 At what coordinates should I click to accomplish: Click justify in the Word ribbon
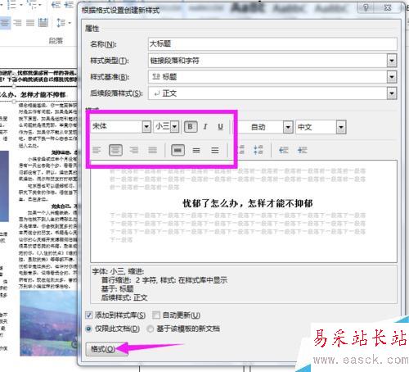pos(30,22)
